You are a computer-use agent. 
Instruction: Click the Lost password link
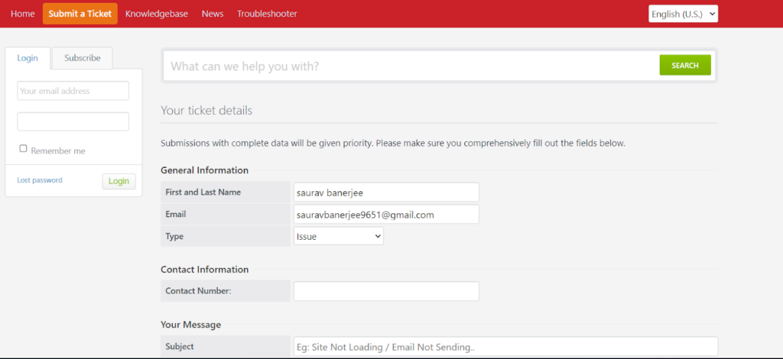[40, 180]
